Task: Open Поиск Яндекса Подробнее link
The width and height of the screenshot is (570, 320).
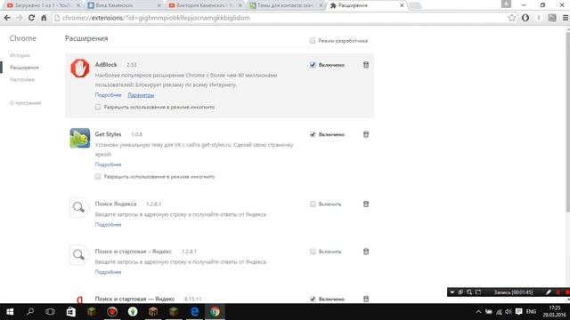Action: [x=108, y=225]
